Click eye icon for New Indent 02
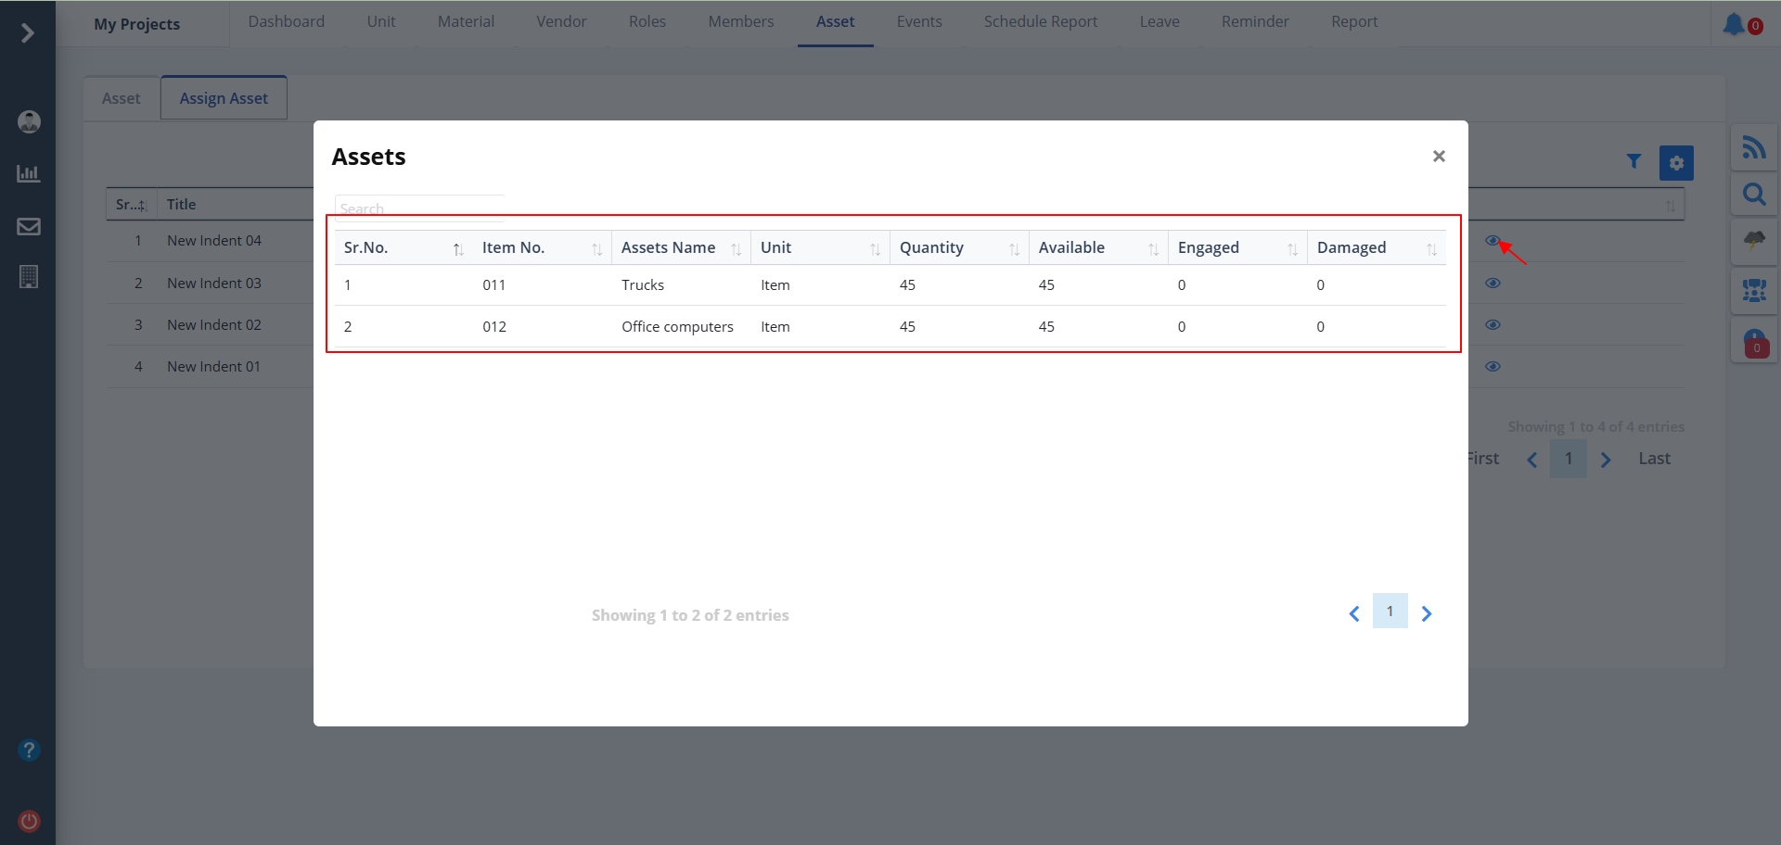The width and height of the screenshot is (1781, 845). point(1493,325)
